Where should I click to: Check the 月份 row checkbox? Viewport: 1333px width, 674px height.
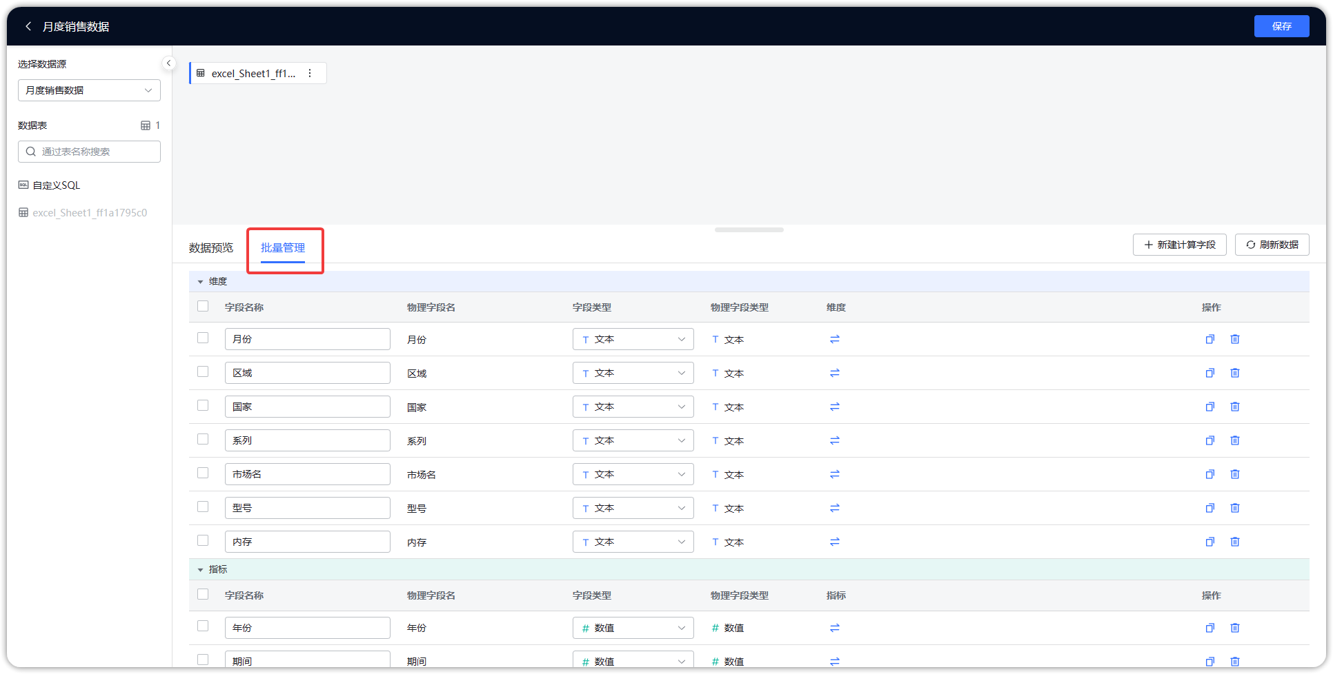pyautogui.click(x=203, y=338)
